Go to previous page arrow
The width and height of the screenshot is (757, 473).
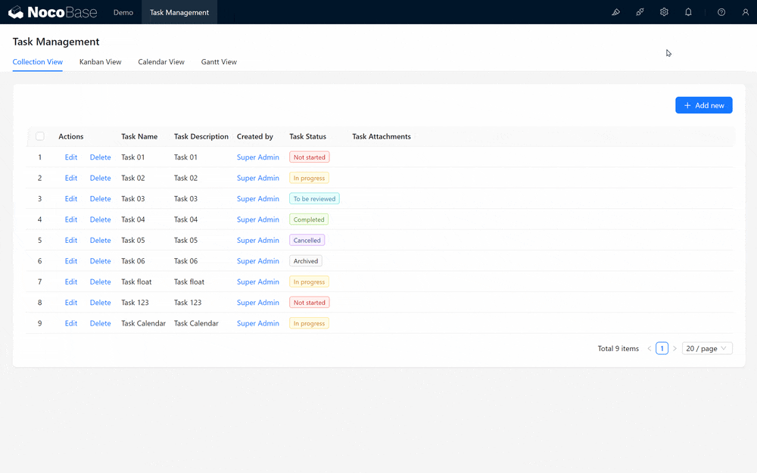(650, 348)
